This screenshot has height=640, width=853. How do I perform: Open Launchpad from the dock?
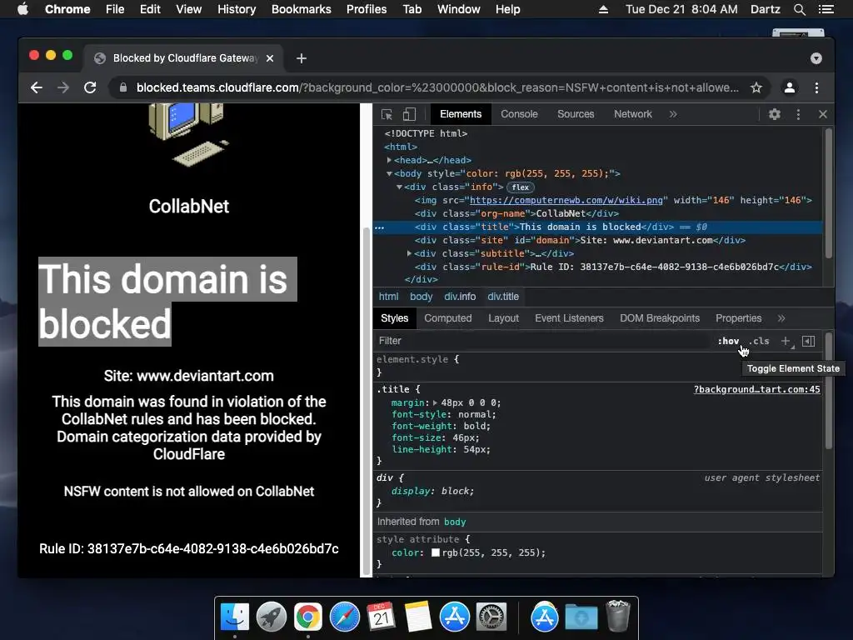[272, 617]
